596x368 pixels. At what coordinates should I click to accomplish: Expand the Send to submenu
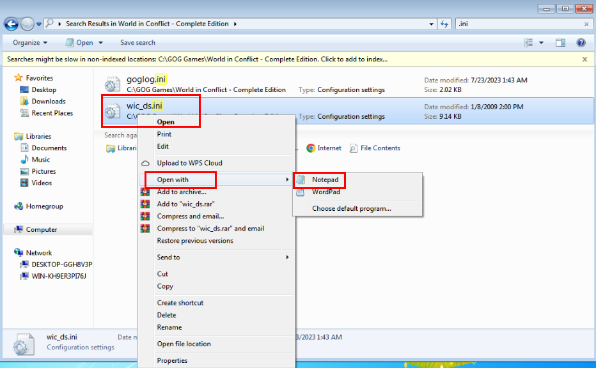click(216, 257)
